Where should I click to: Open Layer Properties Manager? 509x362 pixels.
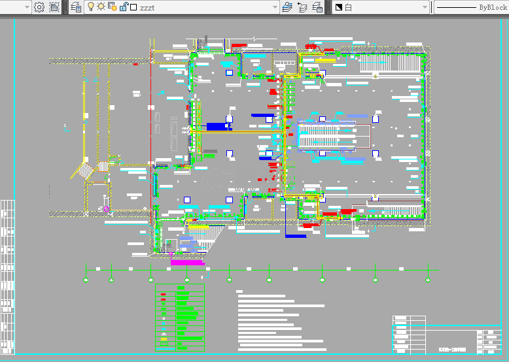pyautogui.click(x=76, y=7)
